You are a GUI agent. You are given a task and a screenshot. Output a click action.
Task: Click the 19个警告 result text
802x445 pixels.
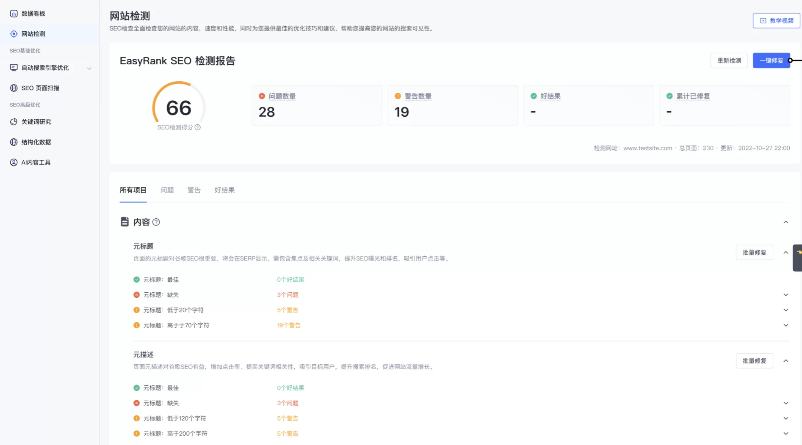click(x=289, y=325)
